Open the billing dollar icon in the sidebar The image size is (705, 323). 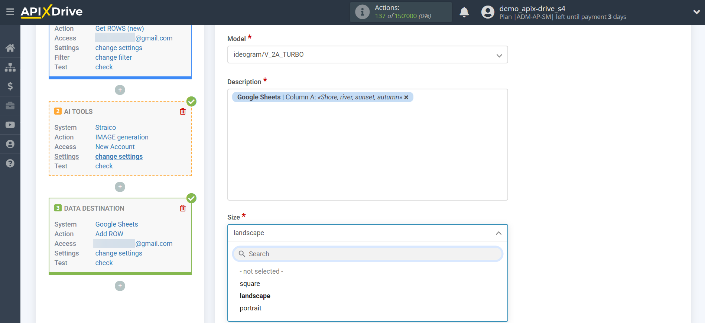pyautogui.click(x=10, y=86)
